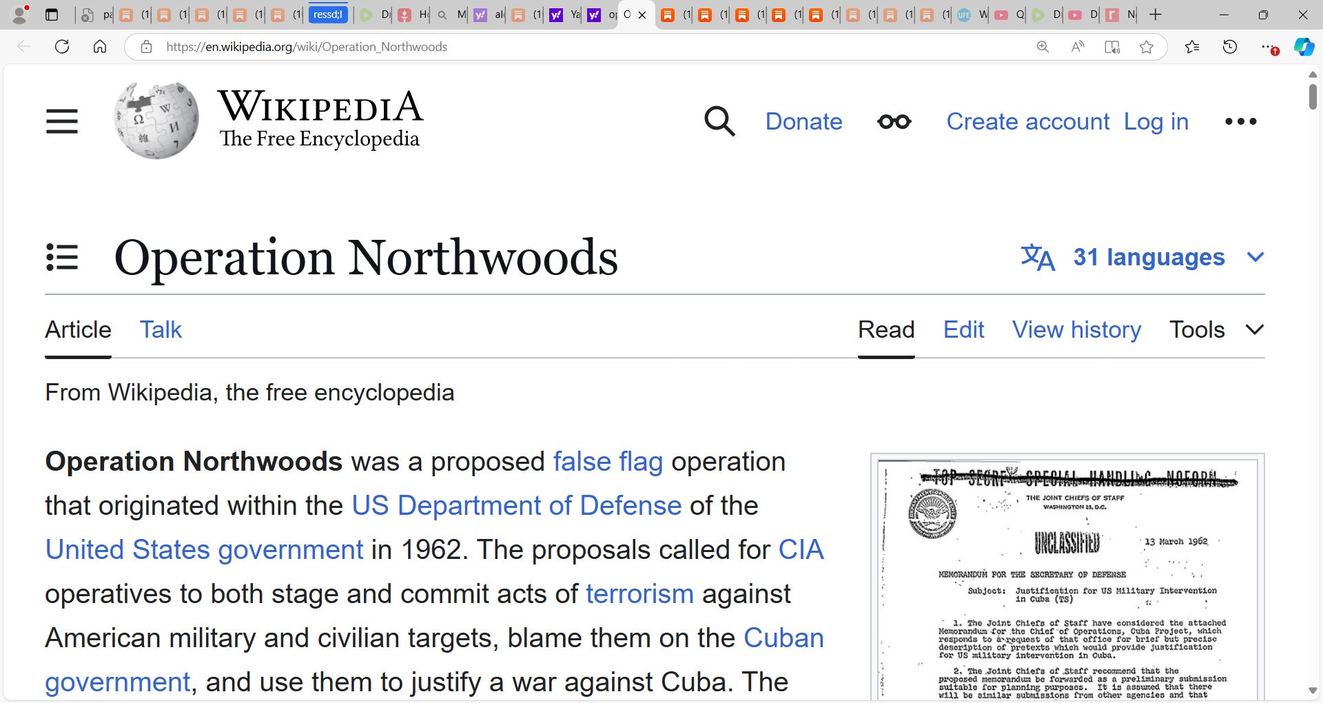
Task: Click the language translate icon
Action: click(x=1038, y=257)
